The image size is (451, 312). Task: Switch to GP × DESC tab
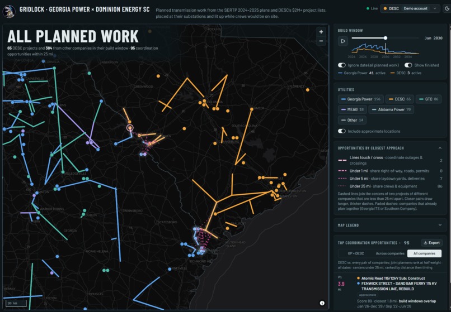point(356,253)
